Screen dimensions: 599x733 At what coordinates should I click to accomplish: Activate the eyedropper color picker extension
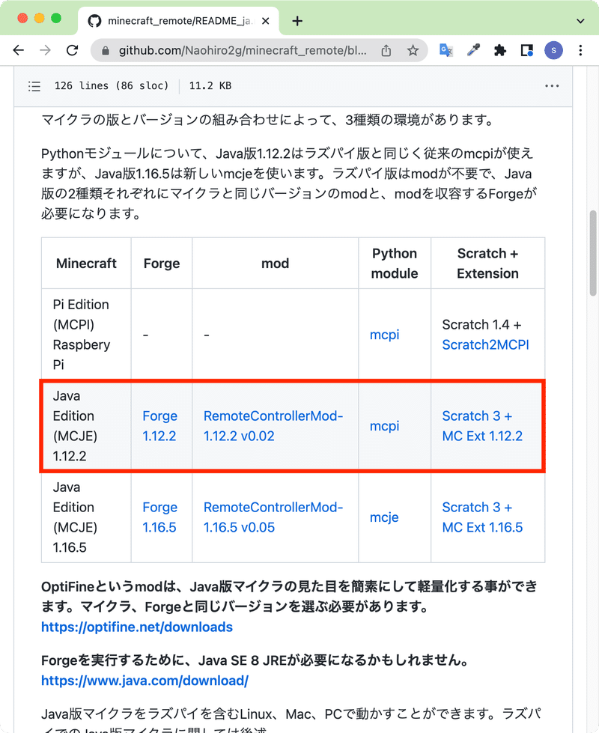click(473, 50)
